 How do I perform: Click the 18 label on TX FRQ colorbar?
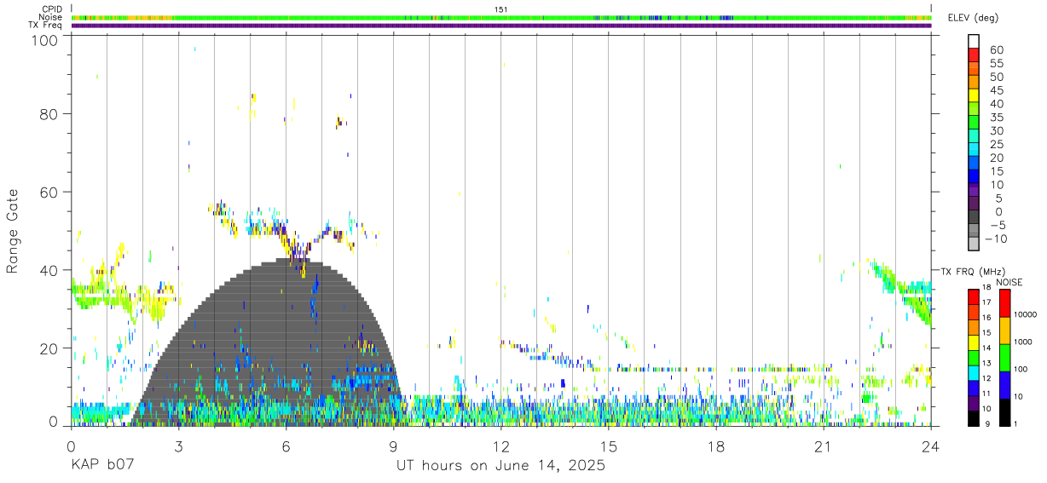[x=987, y=287]
